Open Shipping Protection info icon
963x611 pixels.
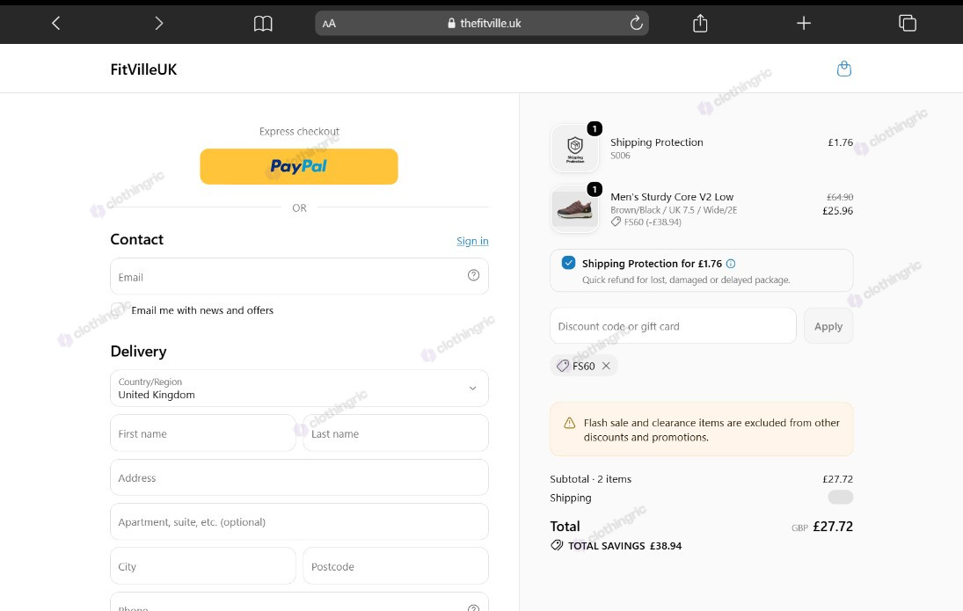coord(731,264)
